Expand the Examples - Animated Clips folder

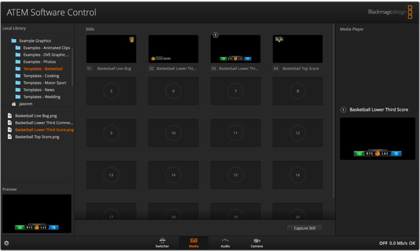point(12,48)
